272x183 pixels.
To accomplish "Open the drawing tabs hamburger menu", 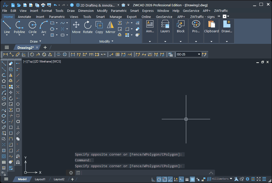I will [x=7, y=47].
